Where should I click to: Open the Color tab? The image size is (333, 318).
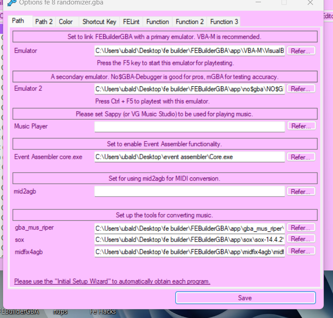pos(66,21)
